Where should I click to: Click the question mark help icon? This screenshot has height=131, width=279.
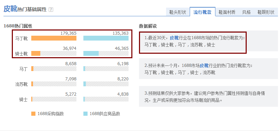(51, 9)
